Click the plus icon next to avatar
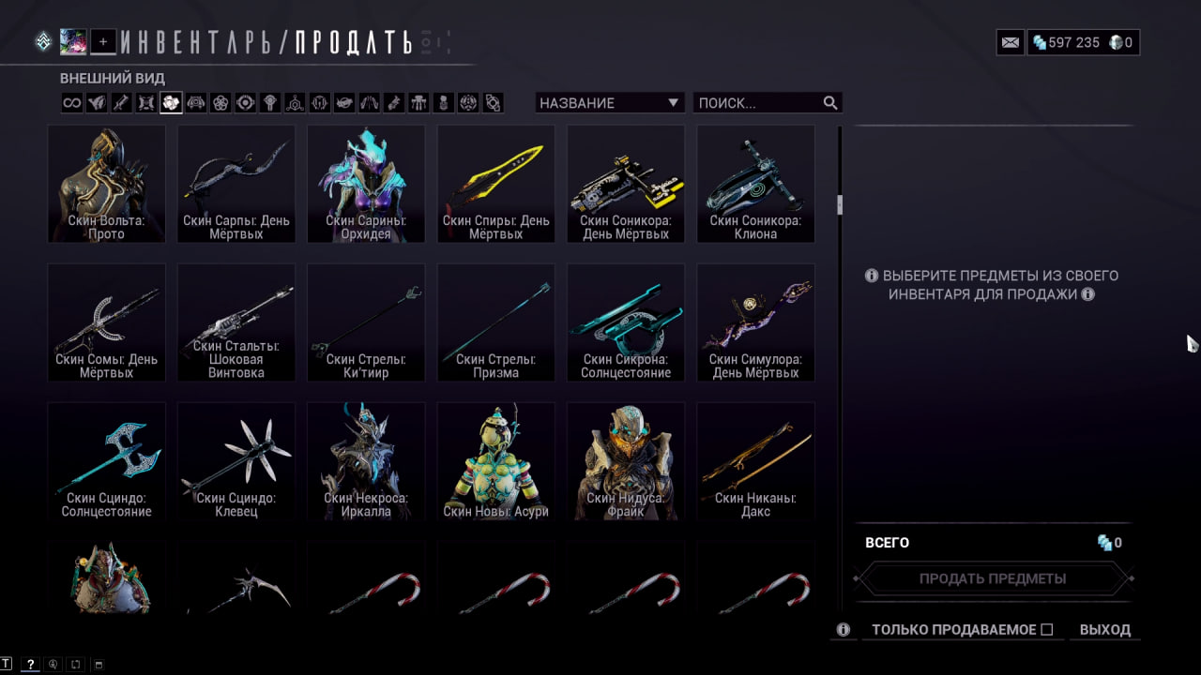Image resolution: width=1201 pixels, height=675 pixels. (104, 41)
